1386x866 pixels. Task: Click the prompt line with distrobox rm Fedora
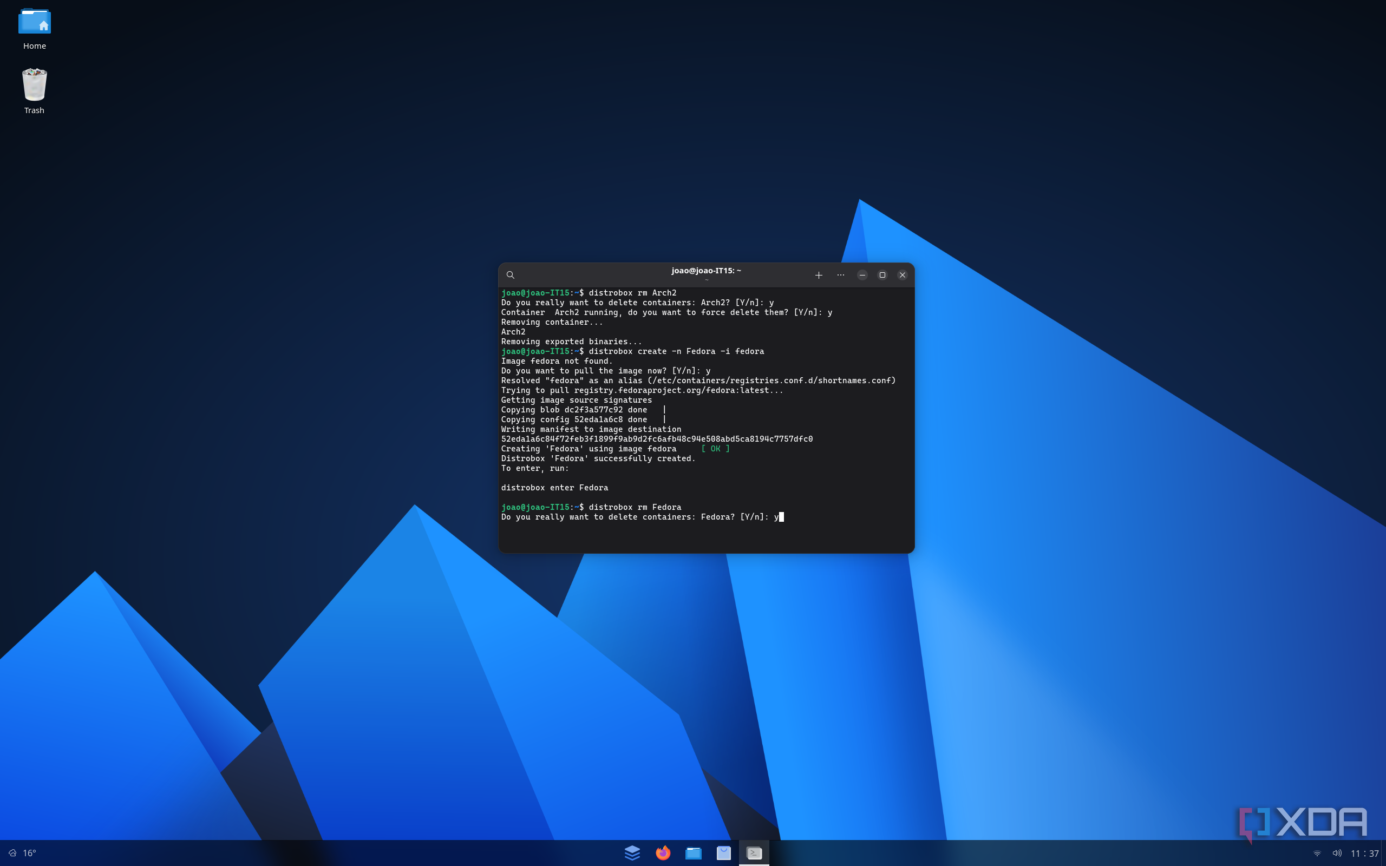point(591,507)
